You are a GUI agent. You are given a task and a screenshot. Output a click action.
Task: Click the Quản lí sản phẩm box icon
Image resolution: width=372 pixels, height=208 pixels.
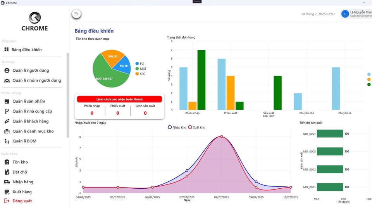tap(7, 101)
